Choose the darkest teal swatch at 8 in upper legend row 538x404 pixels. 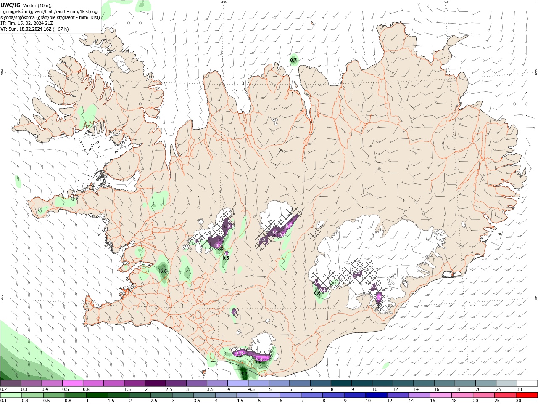click(341, 383)
